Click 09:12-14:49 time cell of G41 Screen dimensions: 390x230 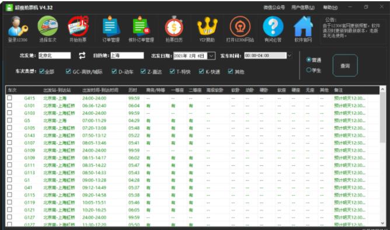tap(94, 188)
